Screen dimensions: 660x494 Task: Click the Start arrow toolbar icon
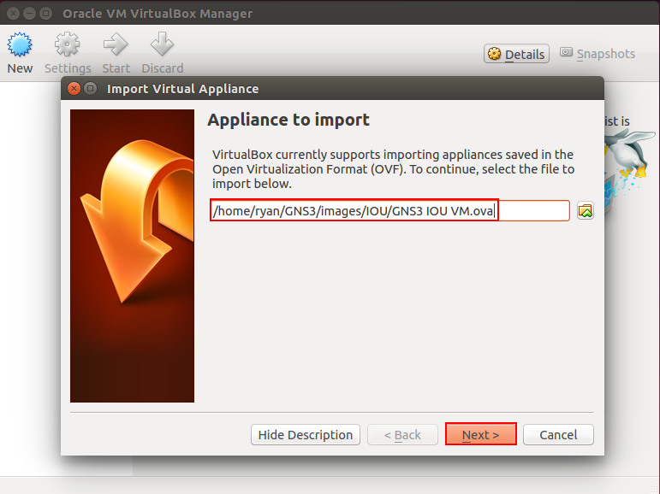tap(116, 45)
